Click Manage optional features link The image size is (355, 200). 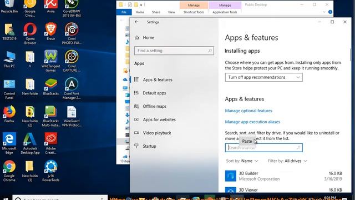248,111
